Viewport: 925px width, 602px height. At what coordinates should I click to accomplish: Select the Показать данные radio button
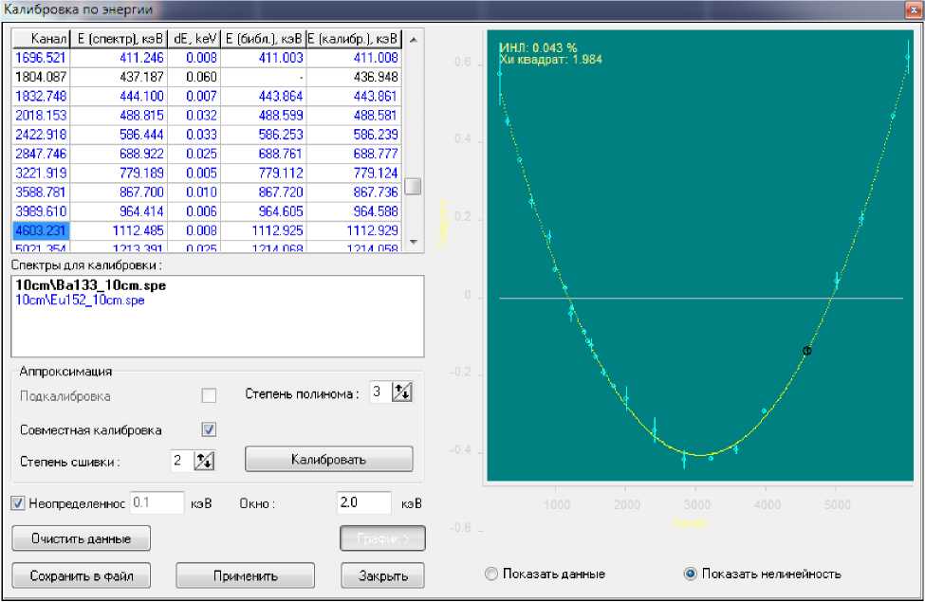coord(490,574)
